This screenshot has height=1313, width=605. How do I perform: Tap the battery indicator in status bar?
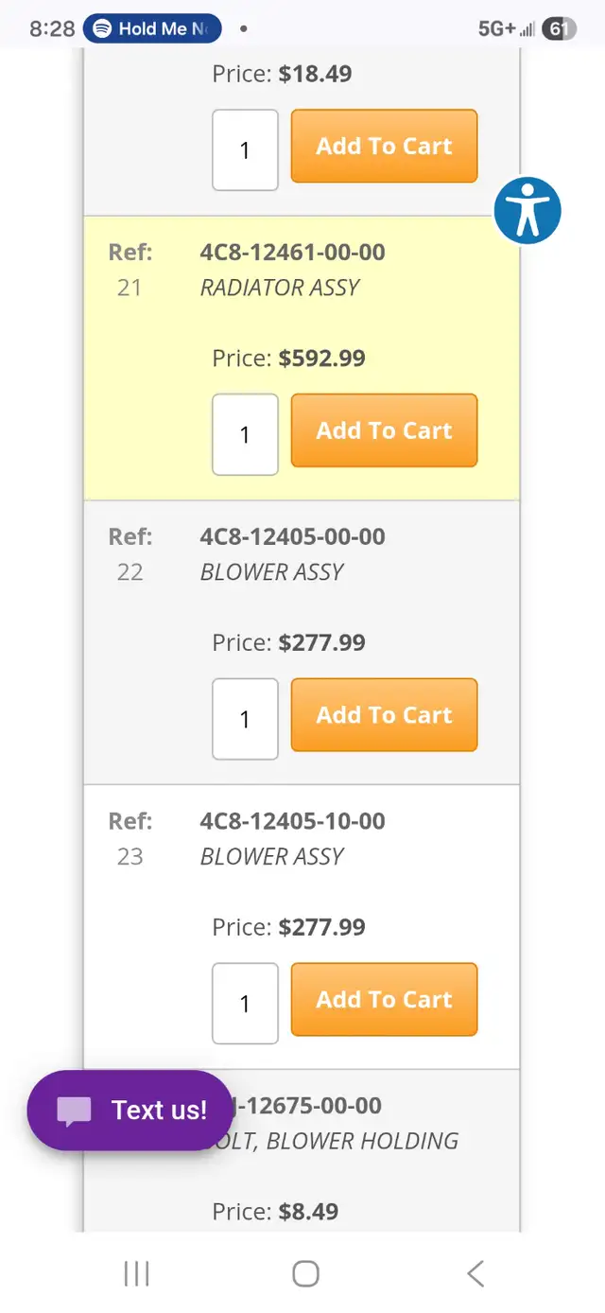coord(558,28)
